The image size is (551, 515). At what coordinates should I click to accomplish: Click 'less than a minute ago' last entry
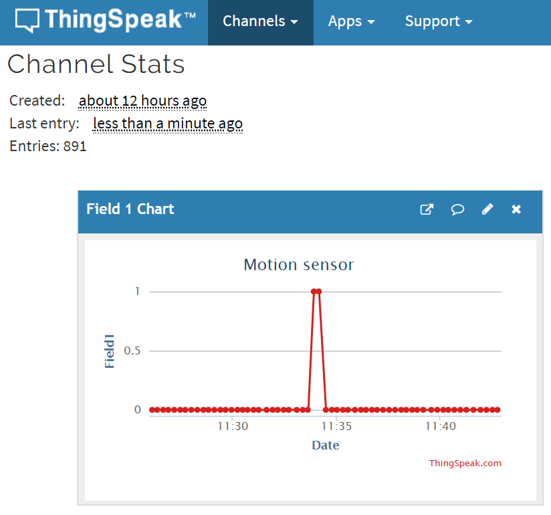(x=168, y=124)
